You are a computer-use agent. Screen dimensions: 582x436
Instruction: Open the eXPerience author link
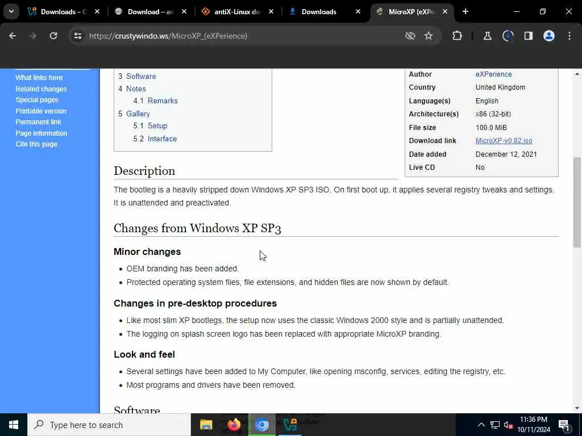pos(494,74)
